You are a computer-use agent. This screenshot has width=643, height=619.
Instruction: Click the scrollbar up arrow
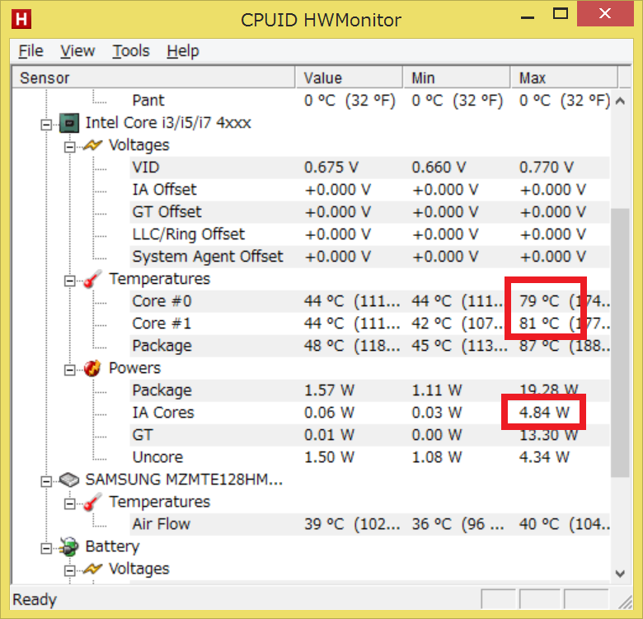point(620,101)
